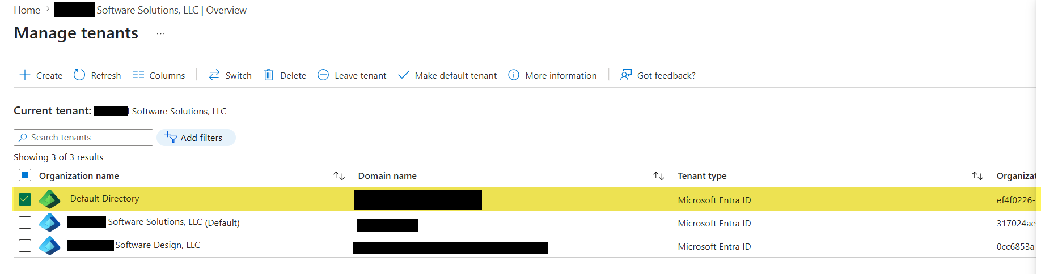Click organization ID 317024ae
The width and height of the screenshot is (1041, 274).
pyautogui.click(x=1017, y=223)
